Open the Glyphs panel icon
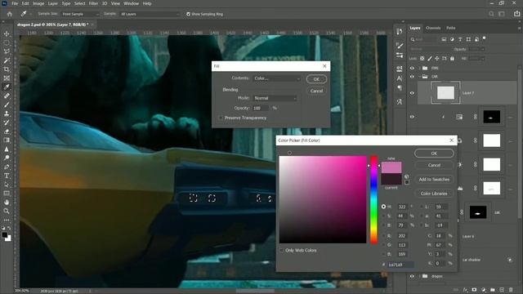Viewport: 523px width, 294px height. [400, 102]
